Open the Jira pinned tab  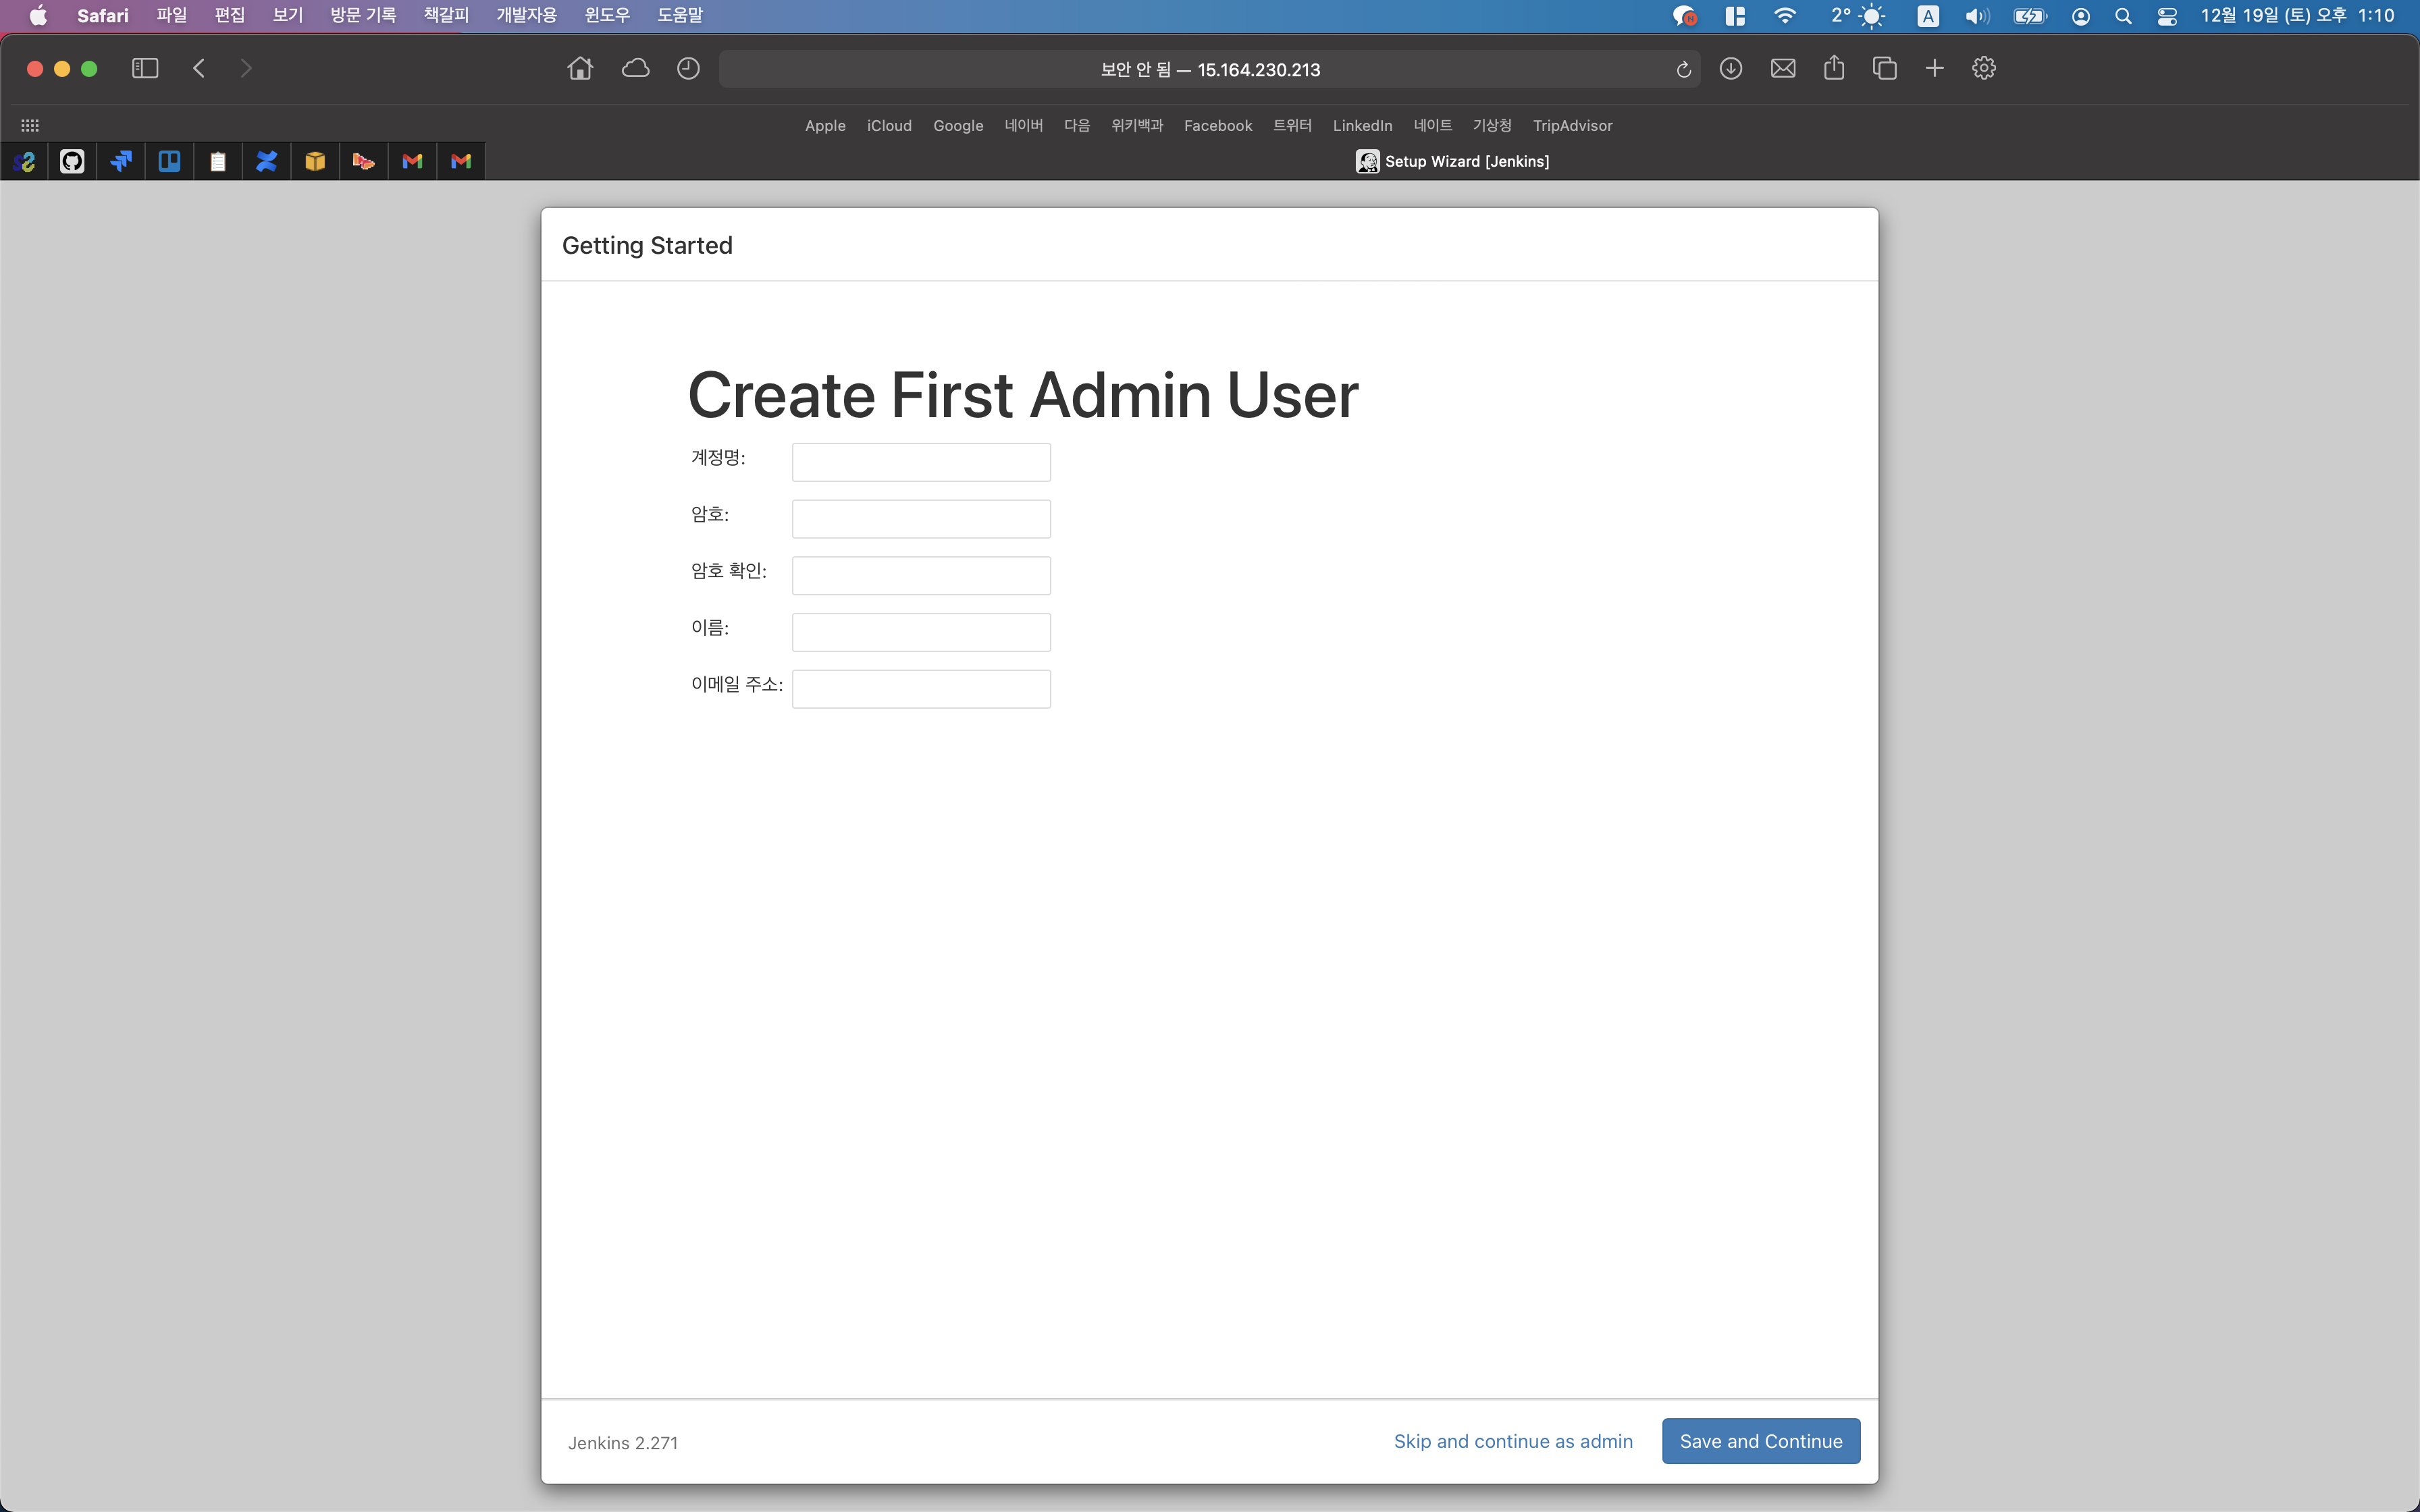[x=121, y=161]
